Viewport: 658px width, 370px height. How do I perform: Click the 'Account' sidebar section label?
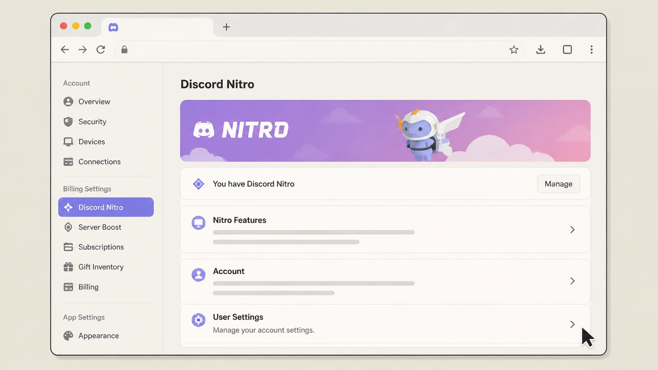coord(77,83)
